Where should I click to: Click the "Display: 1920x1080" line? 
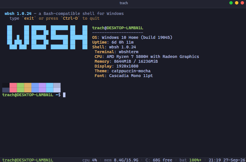[116, 66]
